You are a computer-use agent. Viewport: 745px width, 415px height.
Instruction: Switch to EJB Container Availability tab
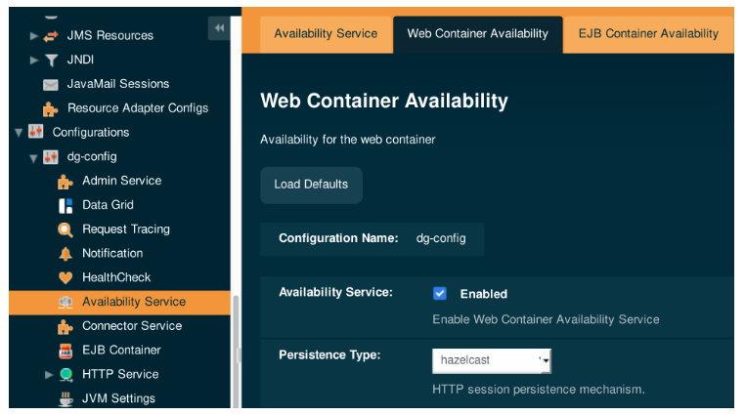[x=648, y=34]
